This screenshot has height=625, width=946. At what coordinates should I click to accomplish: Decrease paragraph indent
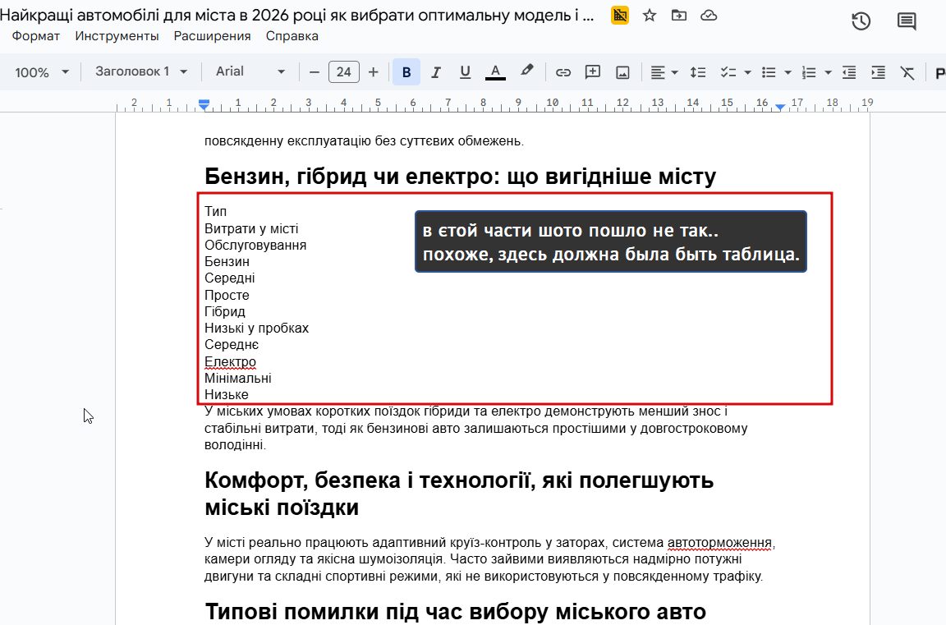coord(849,72)
